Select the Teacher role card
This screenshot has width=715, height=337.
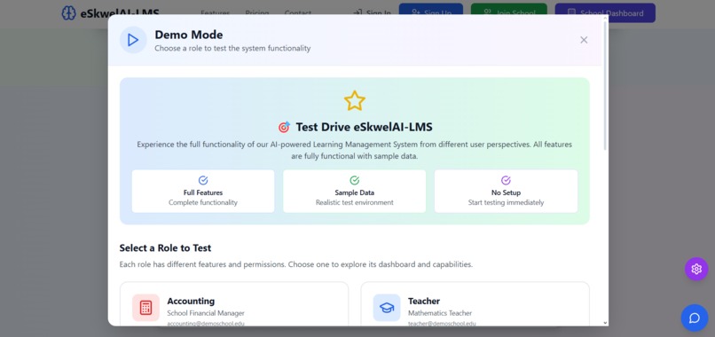coord(475,304)
